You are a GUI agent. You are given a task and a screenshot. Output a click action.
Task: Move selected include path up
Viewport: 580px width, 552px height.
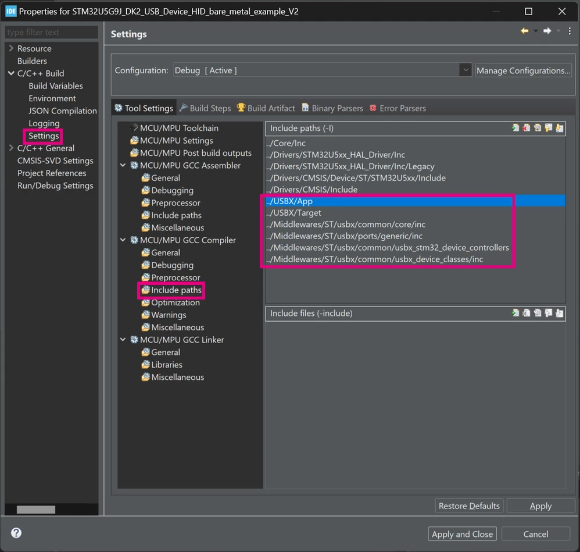tap(549, 128)
